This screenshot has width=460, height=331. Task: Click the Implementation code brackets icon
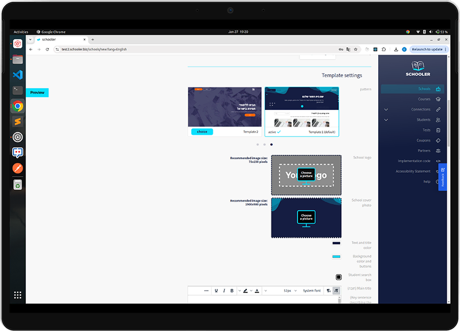click(438, 161)
